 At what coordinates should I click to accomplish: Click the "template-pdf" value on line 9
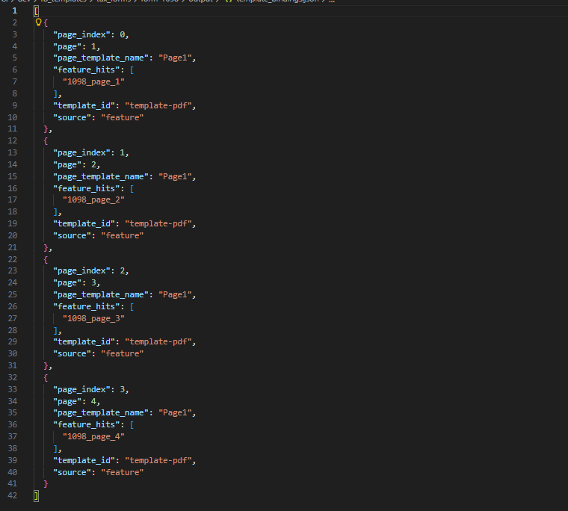coord(158,106)
